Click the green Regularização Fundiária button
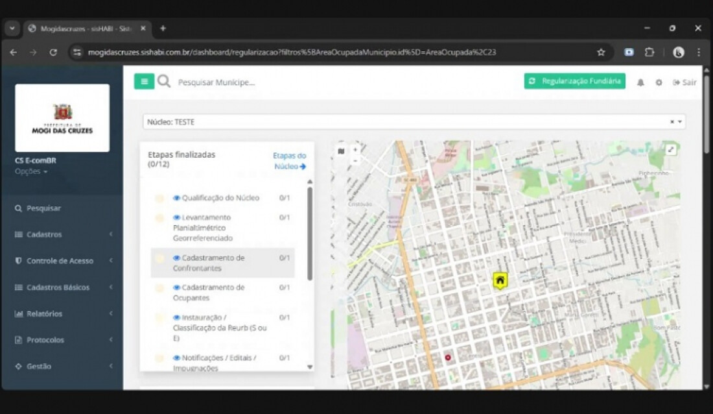713x414 pixels. [x=574, y=81]
